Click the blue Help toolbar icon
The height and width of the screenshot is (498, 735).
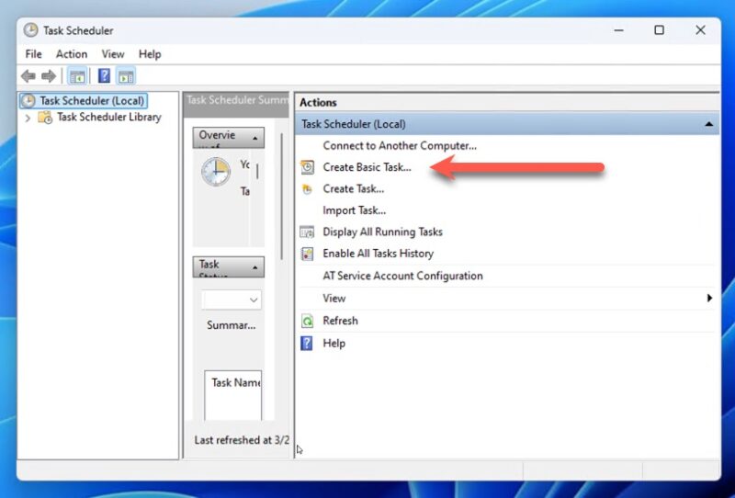[x=104, y=75]
